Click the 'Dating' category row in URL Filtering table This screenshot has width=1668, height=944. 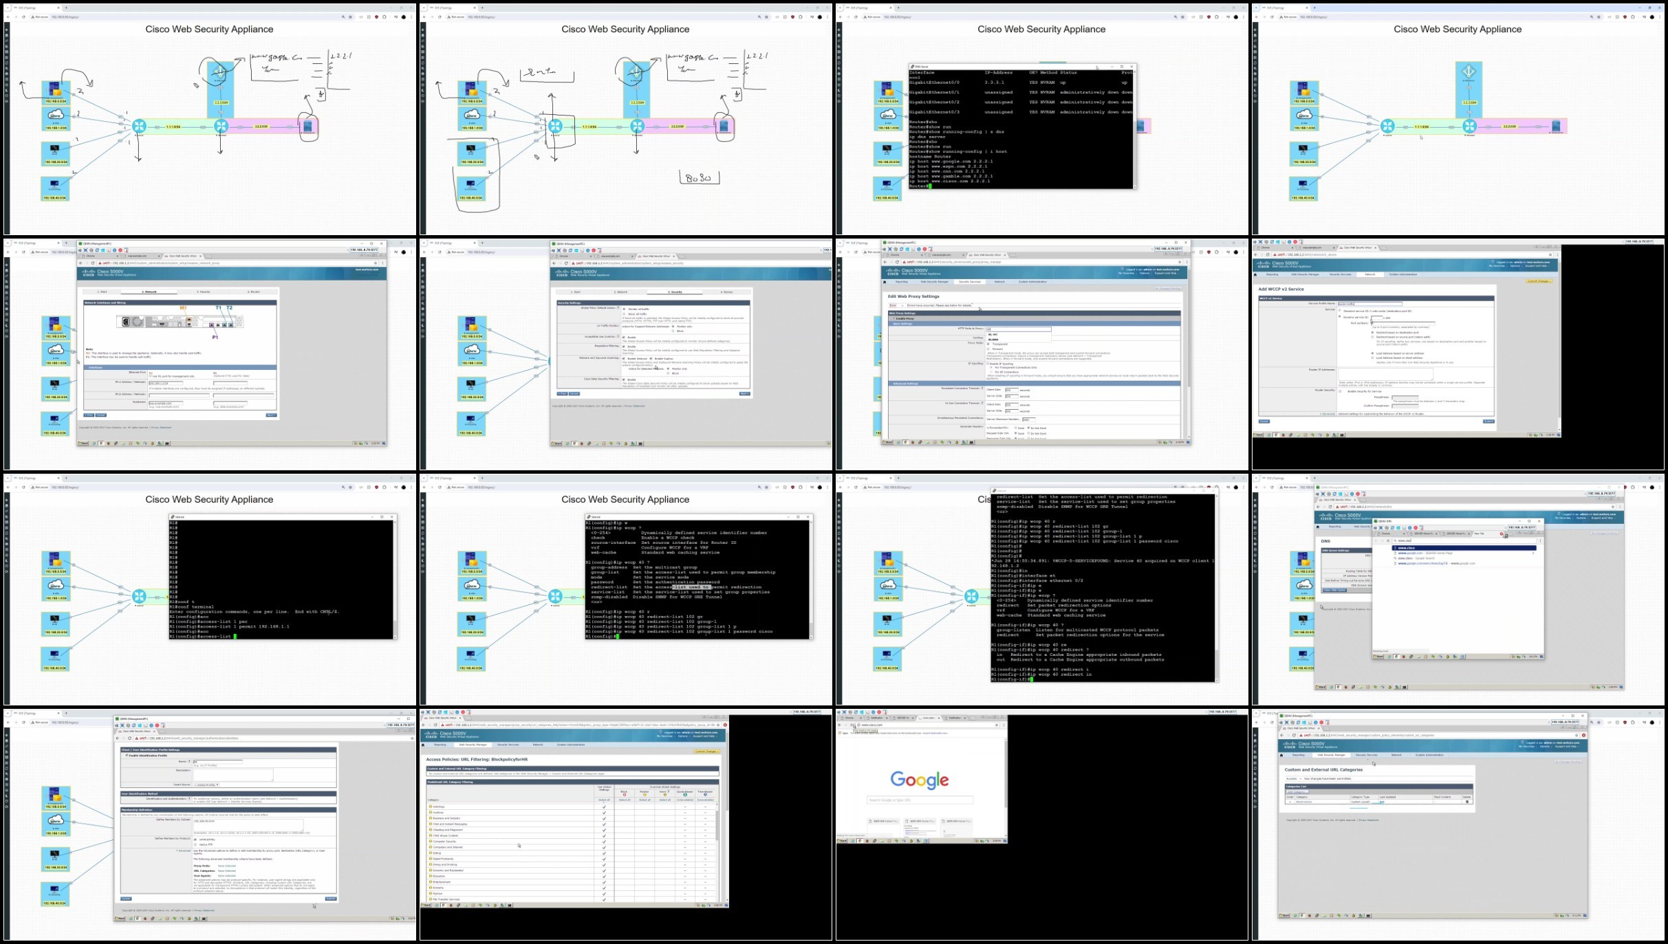coord(571,853)
